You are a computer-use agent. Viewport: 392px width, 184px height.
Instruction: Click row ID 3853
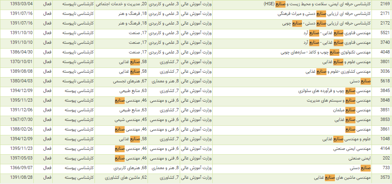(385, 120)
